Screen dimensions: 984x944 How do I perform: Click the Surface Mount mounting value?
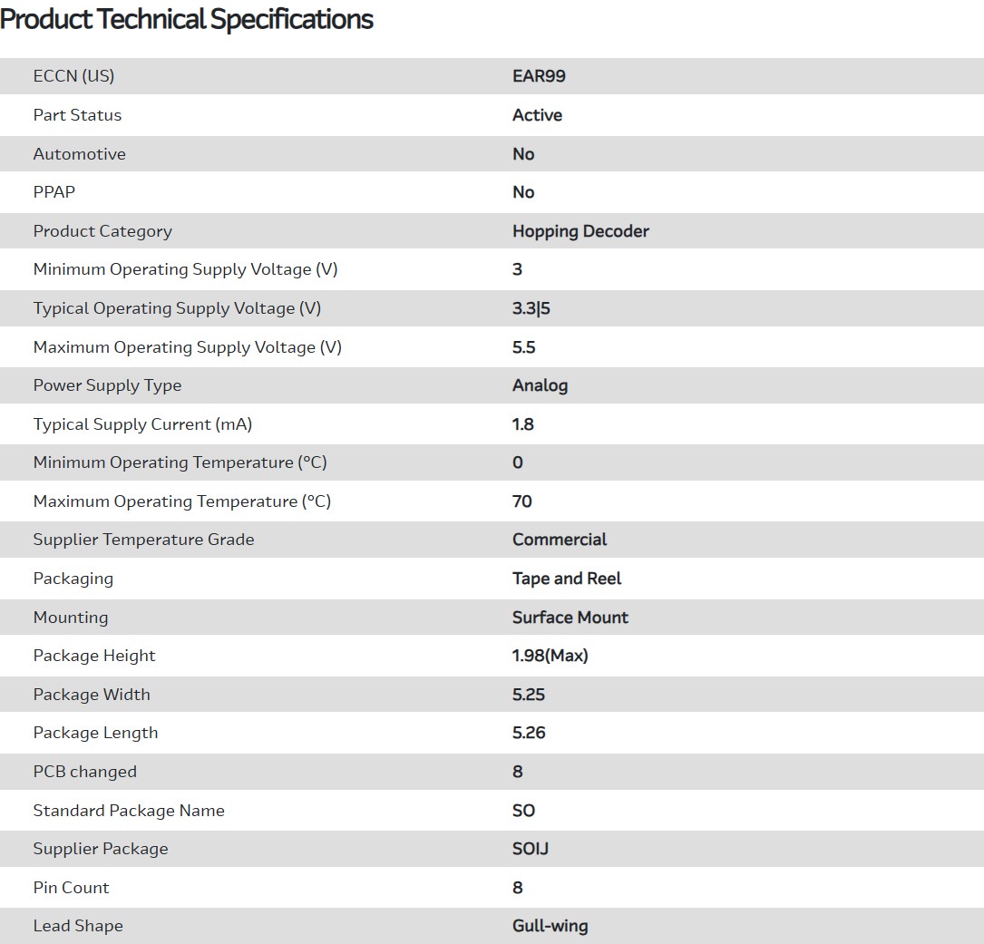pos(570,618)
